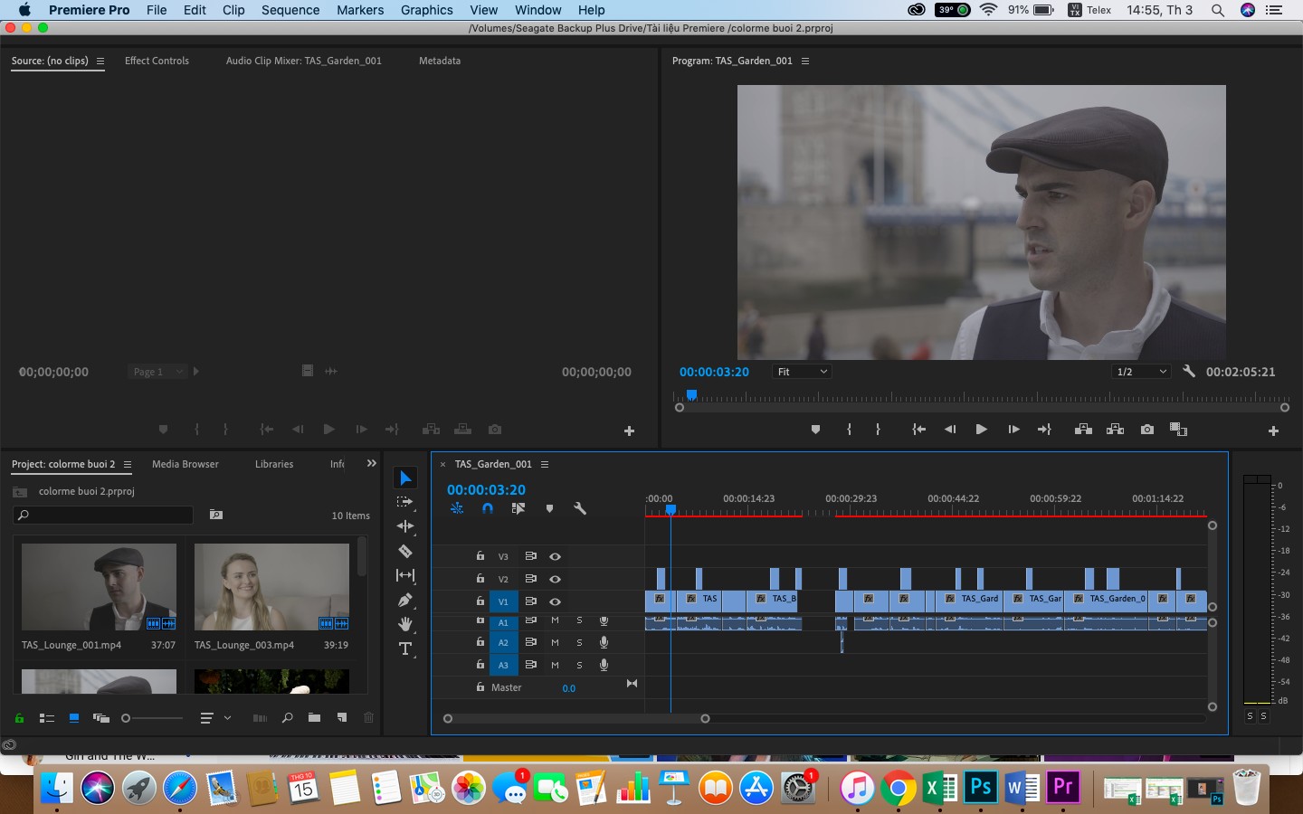
Task: Click the Program monitor Play button
Action: tap(981, 430)
